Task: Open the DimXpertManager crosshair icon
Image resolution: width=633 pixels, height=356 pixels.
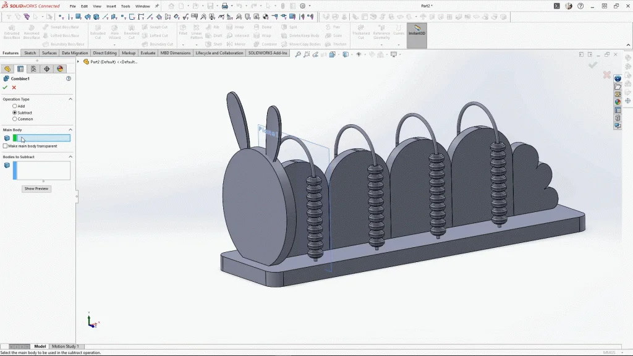Action: [x=47, y=69]
